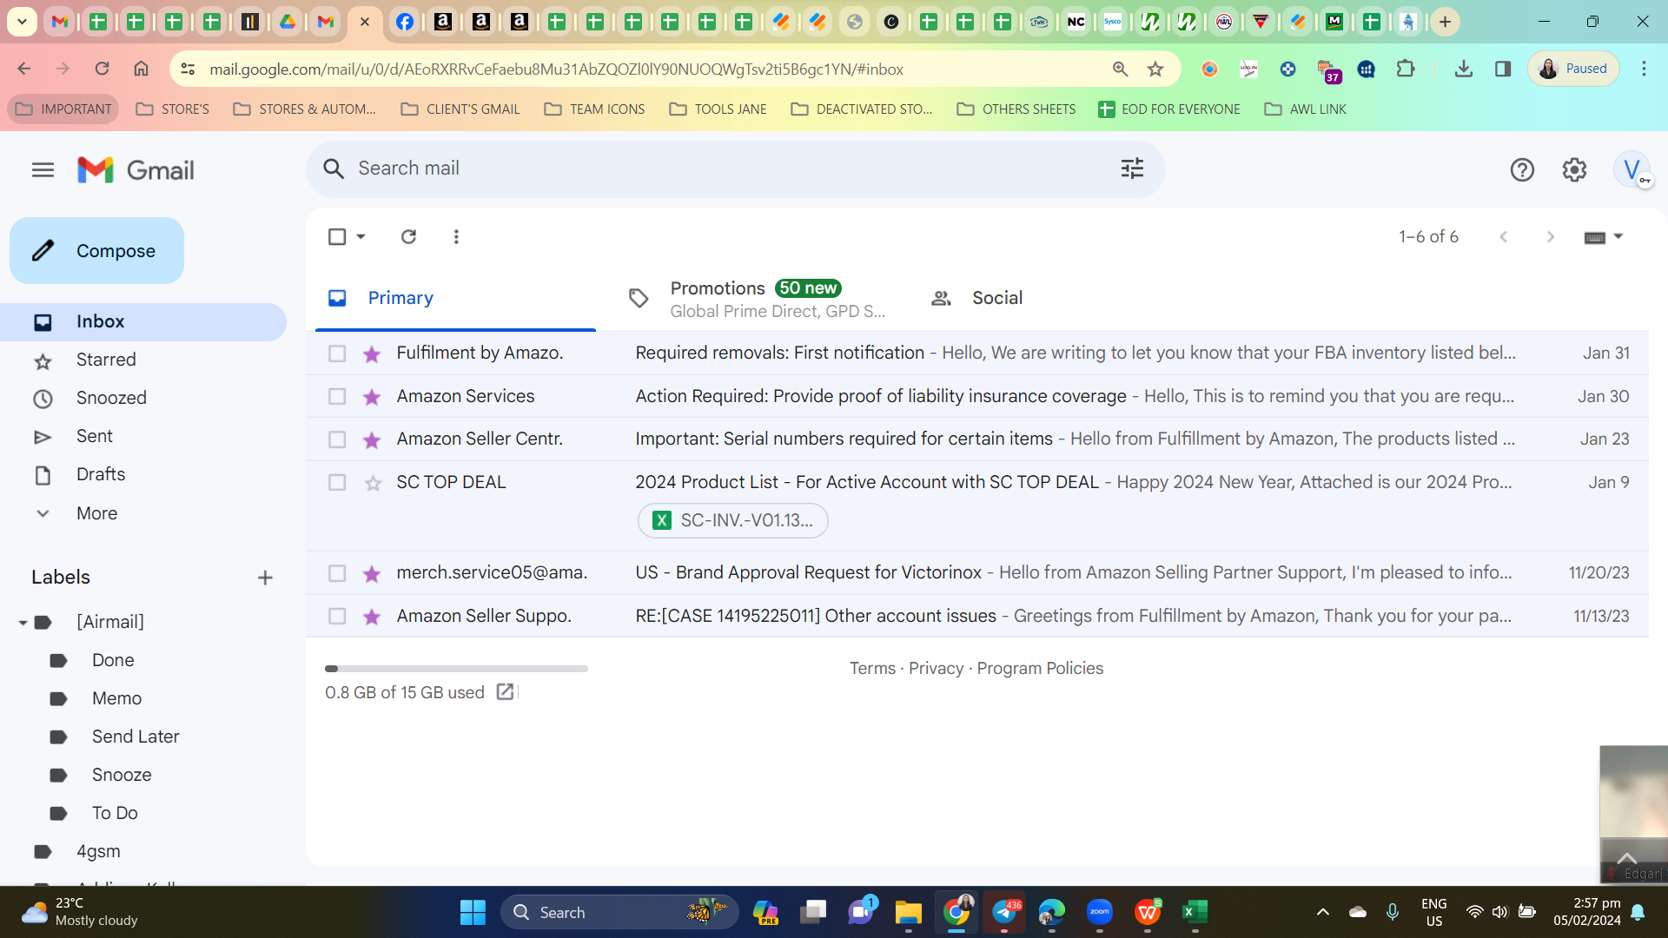Select the Fulfilment by Amazon email checkbox
1668x938 pixels.
pos(337,353)
